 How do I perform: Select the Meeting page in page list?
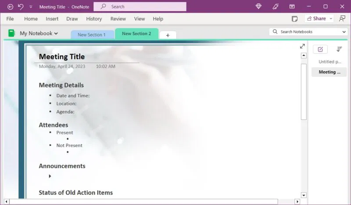tap(330, 72)
